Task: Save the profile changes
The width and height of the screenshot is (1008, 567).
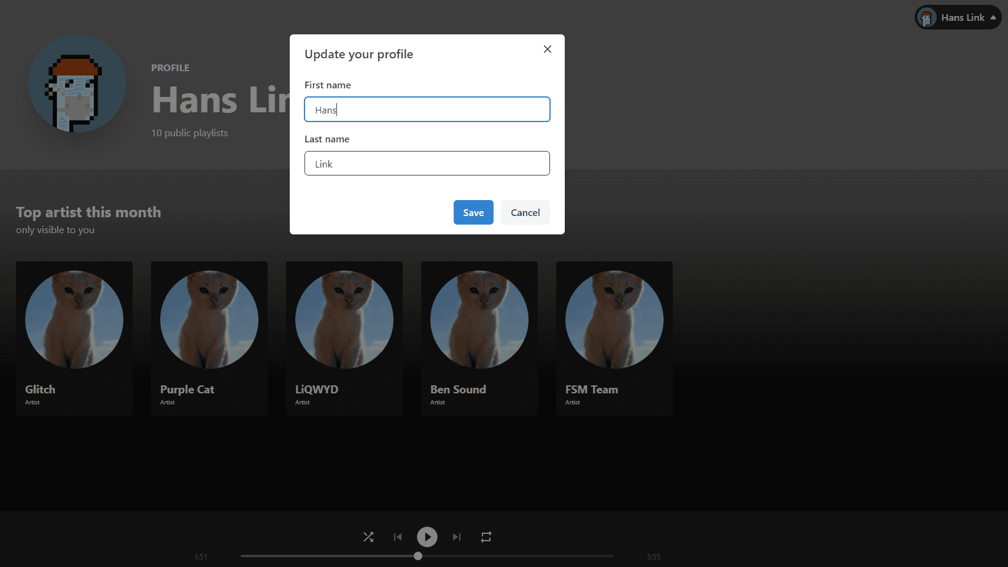Action: pyautogui.click(x=473, y=212)
